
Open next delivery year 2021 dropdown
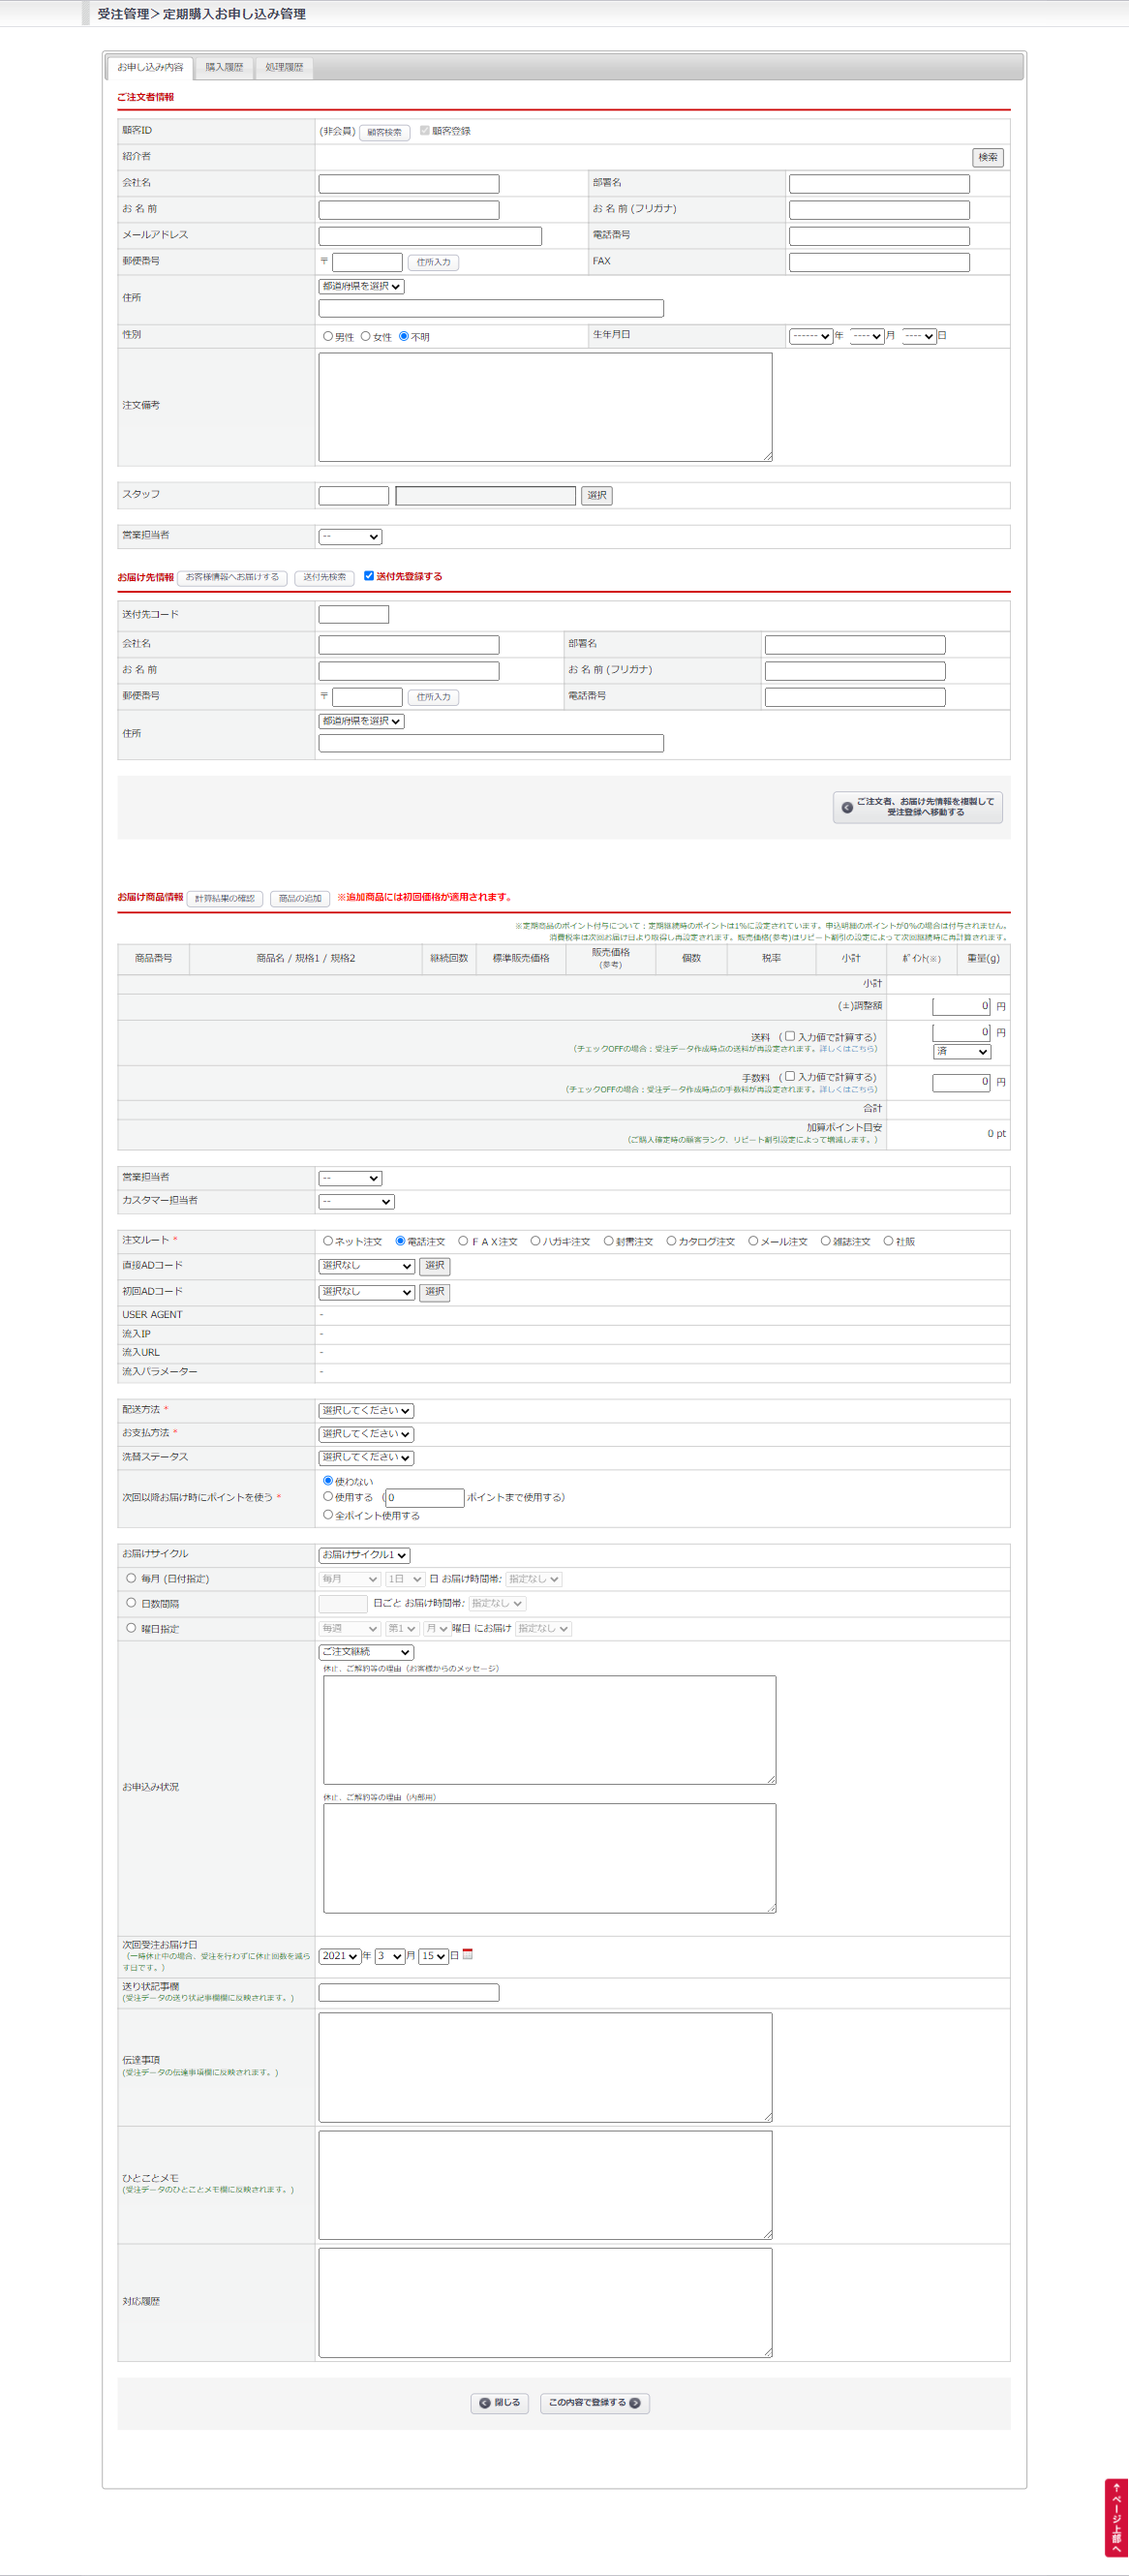click(x=340, y=1956)
